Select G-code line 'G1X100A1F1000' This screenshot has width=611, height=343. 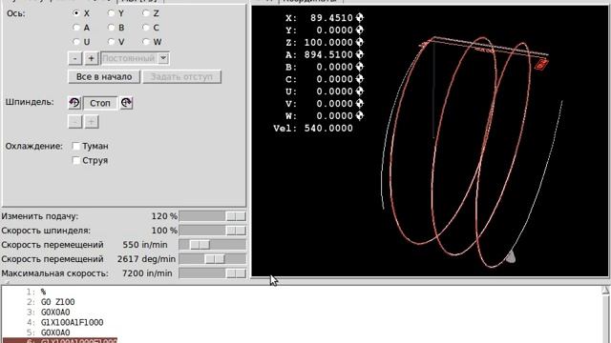pyautogui.click(x=73, y=322)
